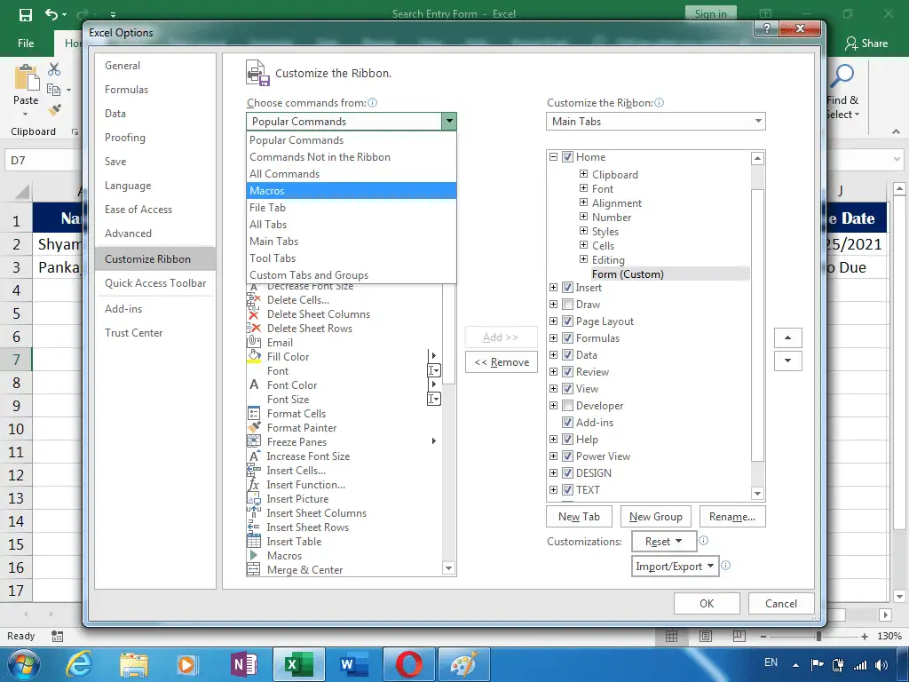
Task: Launch Opera browser from the taskbar
Action: click(x=408, y=664)
